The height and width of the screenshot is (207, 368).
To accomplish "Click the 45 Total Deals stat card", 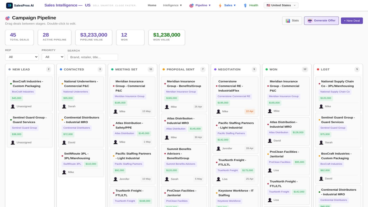I will [x=20, y=37].
